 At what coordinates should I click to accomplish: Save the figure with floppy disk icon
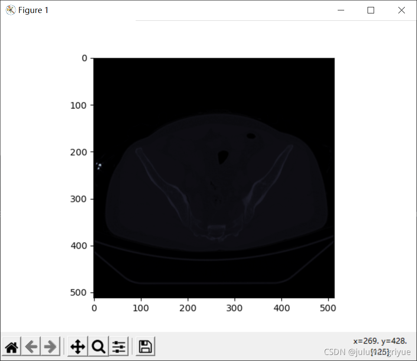click(145, 346)
